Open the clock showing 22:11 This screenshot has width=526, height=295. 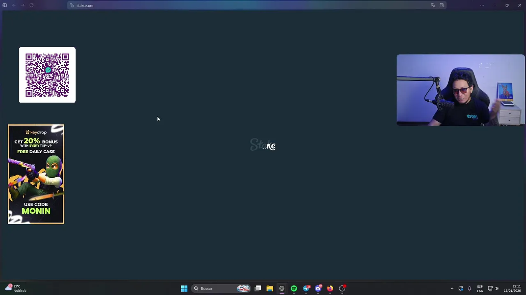point(512,288)
